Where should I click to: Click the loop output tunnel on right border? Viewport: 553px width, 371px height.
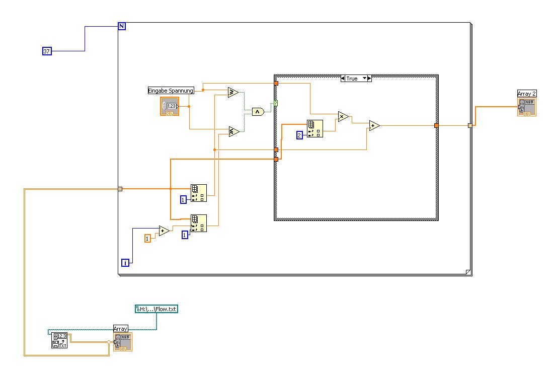click(x=470, y=125)
